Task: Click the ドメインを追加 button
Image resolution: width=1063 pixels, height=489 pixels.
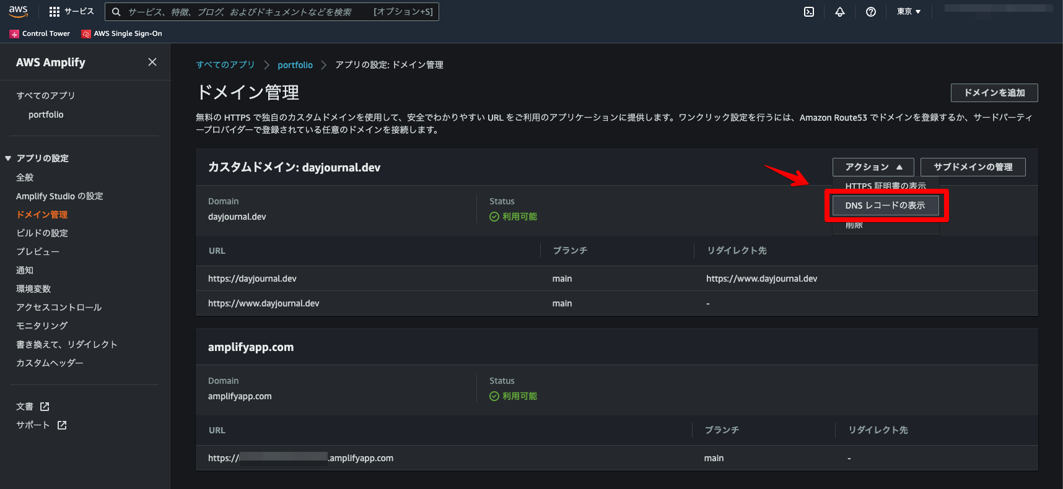Action: point(994,93)
